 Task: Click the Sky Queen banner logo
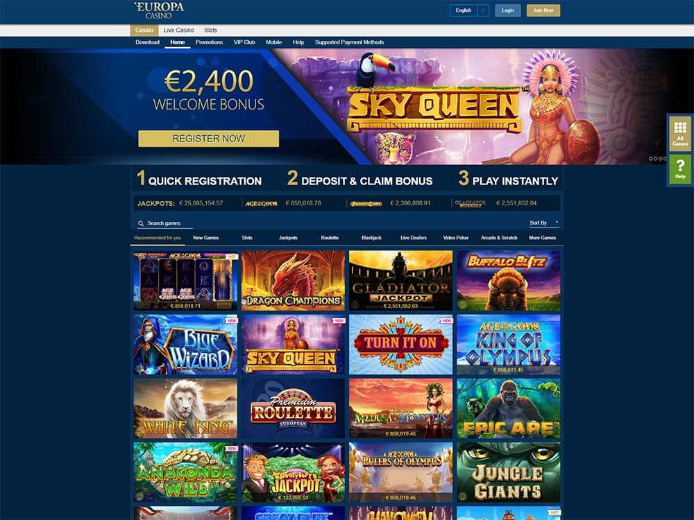pyautogui.click(x=434, y=110)
